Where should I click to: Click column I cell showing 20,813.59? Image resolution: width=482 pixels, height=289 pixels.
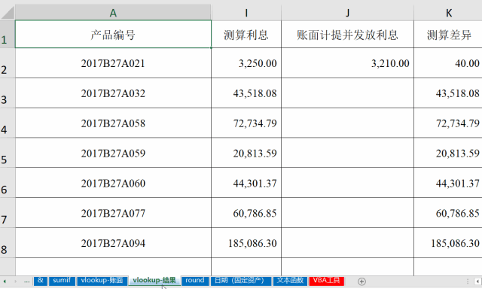[x=246, y=153]
